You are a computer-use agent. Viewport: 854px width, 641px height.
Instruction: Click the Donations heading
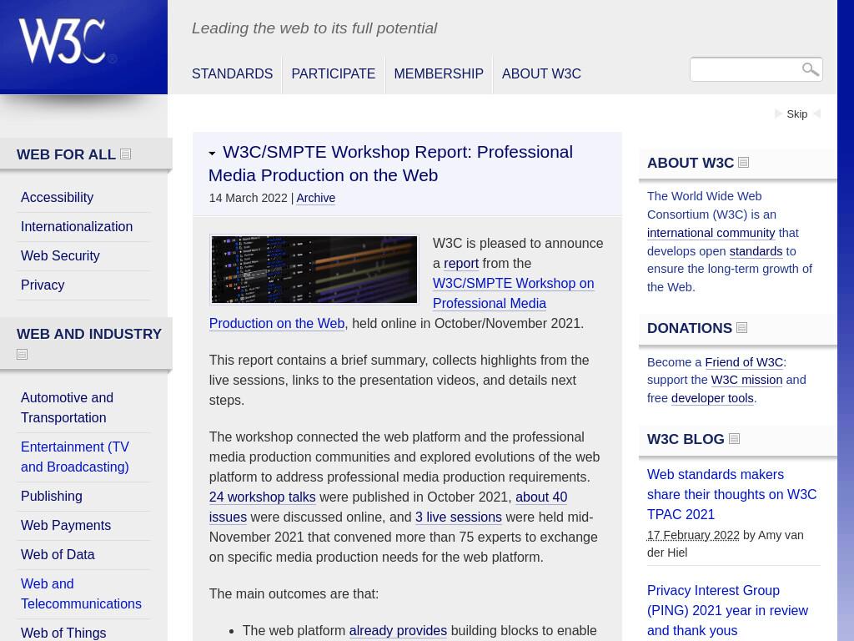click(690, 328)
